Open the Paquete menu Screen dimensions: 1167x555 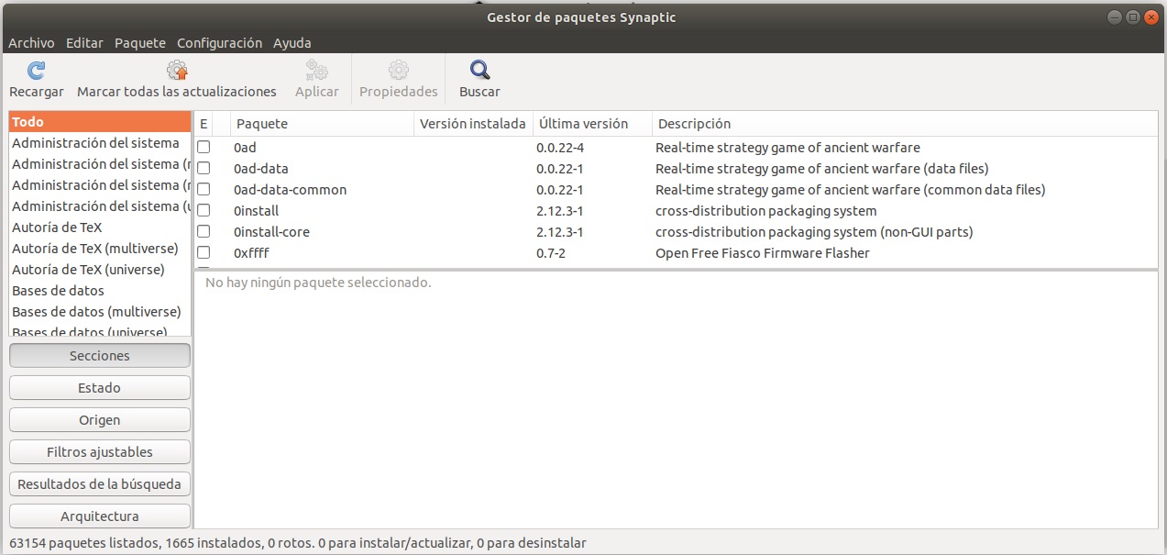coord(140,43)
